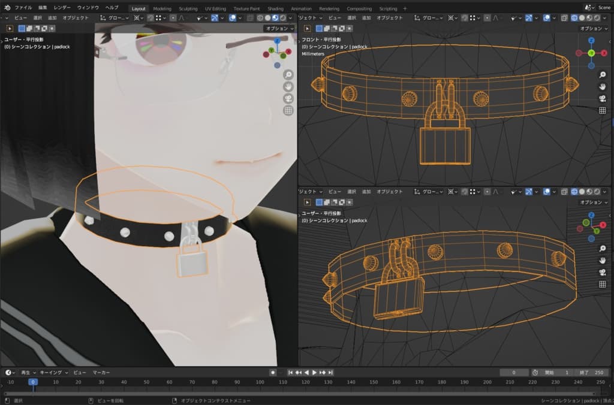
Task: Click the camera view icon in the top-right viewport
Action: point(602,98)
